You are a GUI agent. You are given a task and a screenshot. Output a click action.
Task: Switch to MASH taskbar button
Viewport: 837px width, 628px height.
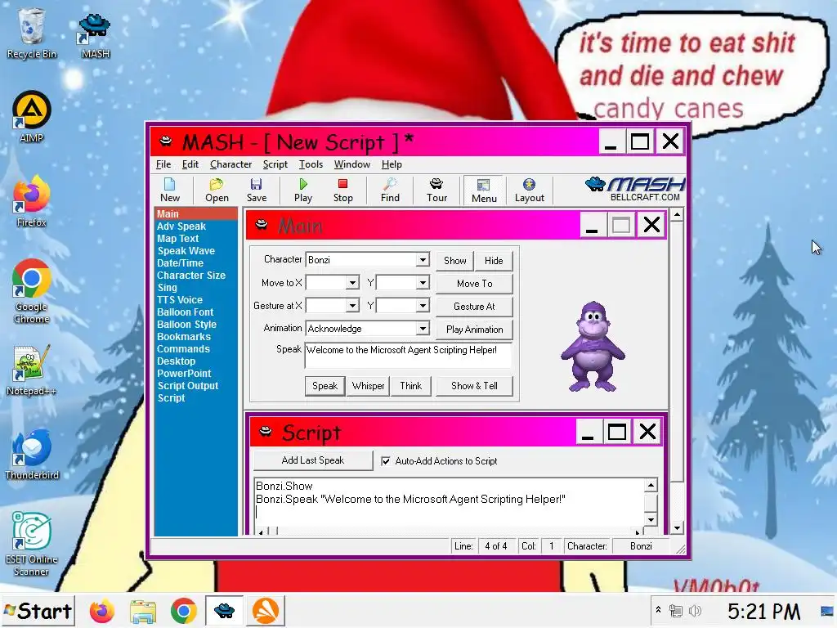224,612
